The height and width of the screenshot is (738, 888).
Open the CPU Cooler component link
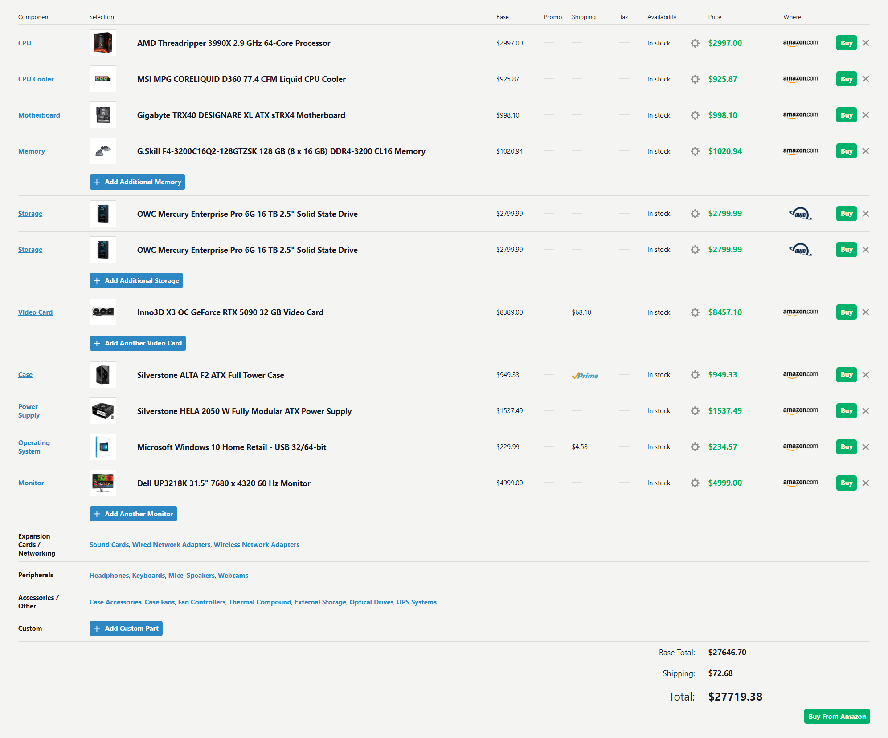click(36, 79)
